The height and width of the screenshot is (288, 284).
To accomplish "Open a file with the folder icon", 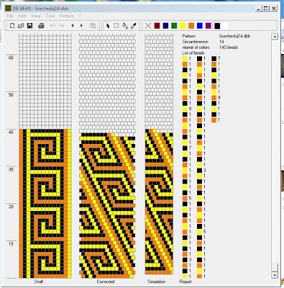I will pyautogui.click(x=21, y=26).
